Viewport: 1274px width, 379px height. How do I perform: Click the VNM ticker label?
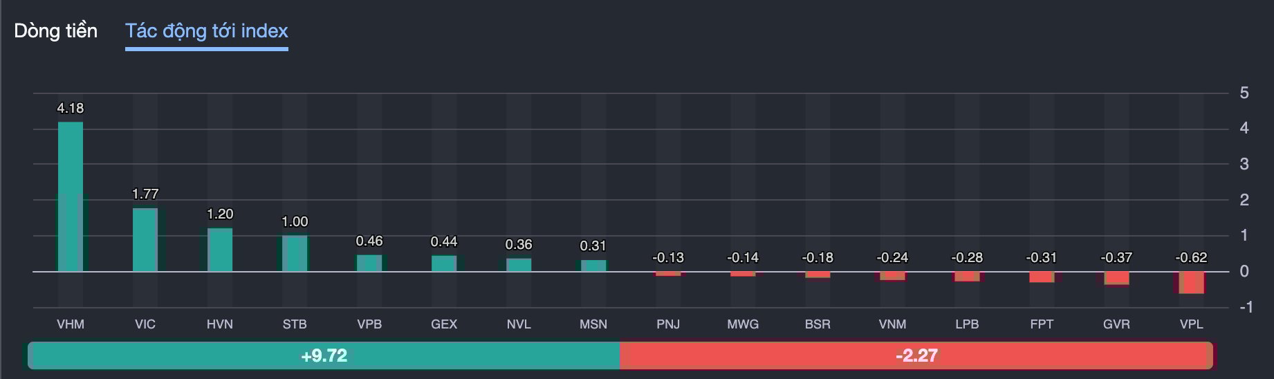(892, 324)
